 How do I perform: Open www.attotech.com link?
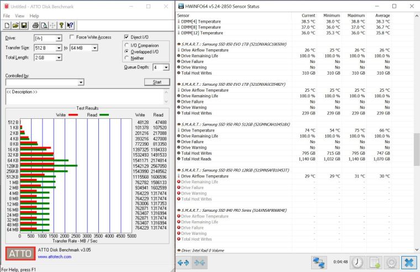(x=55, y=257)
